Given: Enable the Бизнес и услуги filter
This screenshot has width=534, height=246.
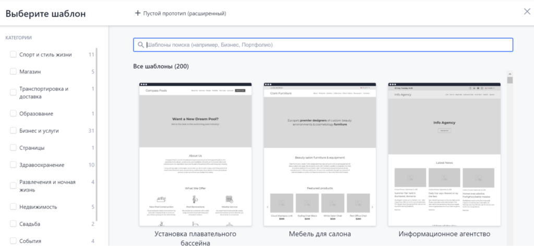Looking at the screenshot, I should point(14,131).
